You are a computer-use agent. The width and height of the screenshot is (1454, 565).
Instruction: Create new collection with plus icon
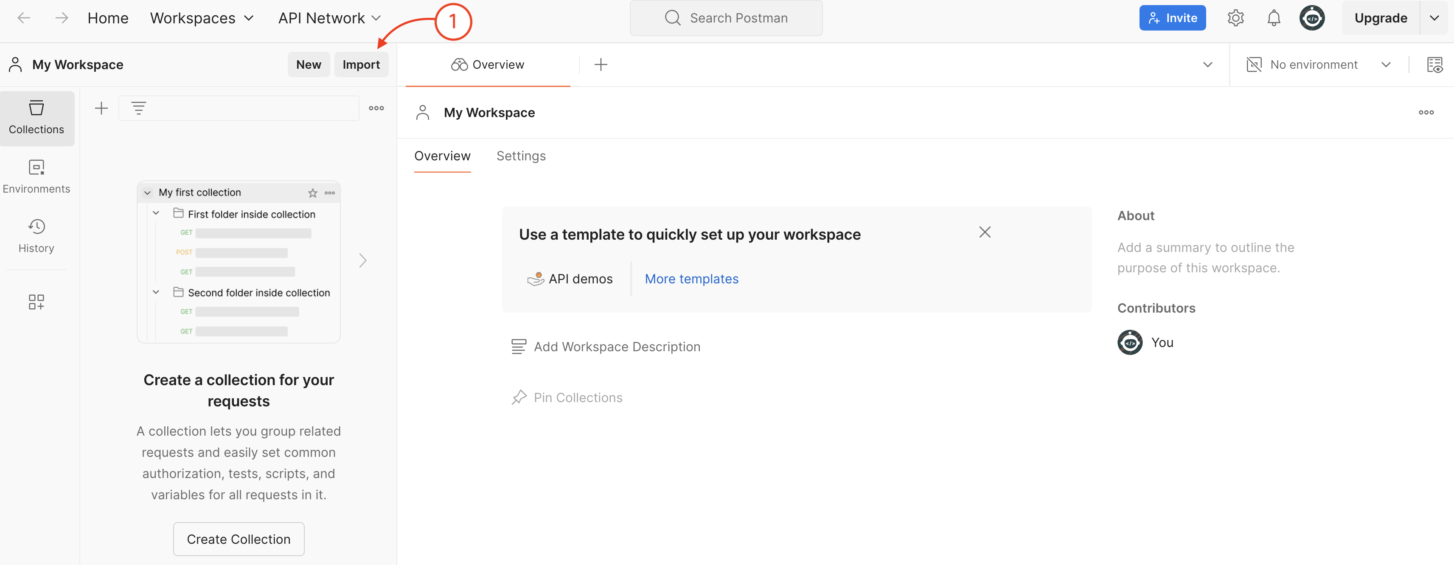101,108
